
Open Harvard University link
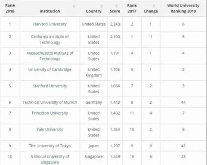click(50, 24)
